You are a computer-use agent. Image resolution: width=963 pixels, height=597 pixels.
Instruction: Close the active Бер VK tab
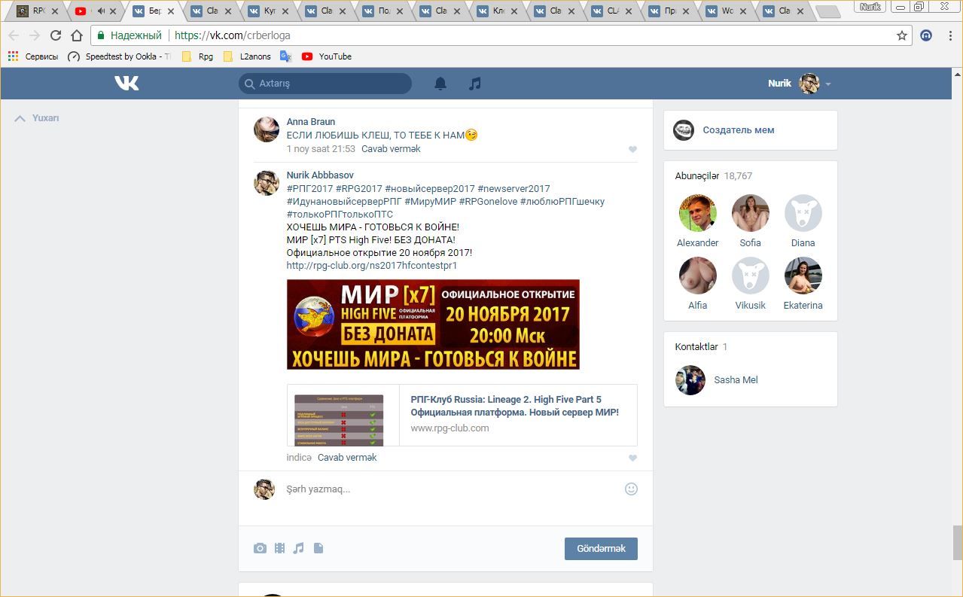coord(172,11)
